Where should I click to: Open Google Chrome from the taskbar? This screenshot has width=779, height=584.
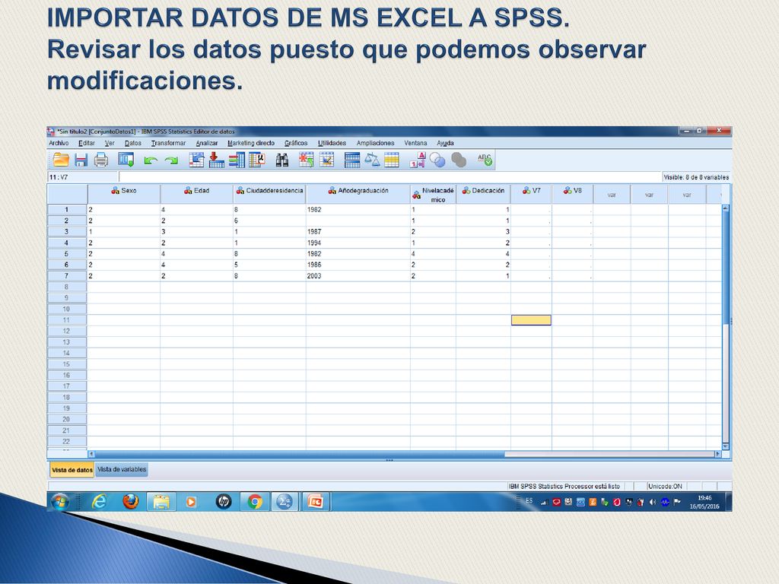pyautogui.click(x=255, y=502)
